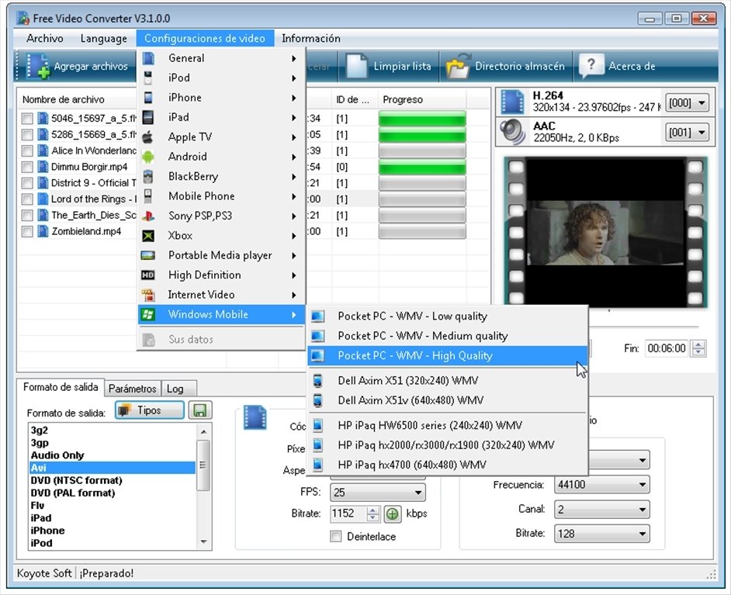731x595 pixels.
Task: Switch to the Parámetros tab
Action: (132, 388)
